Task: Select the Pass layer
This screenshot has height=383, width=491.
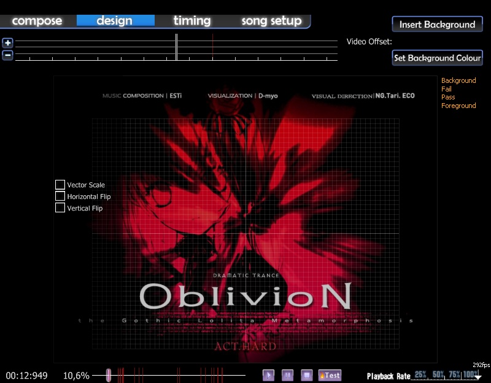Action: coord(448,97)
